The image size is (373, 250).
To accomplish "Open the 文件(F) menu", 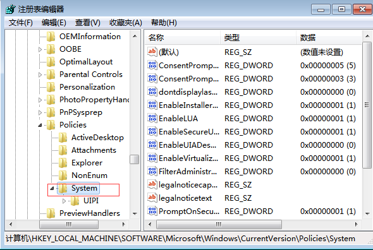I will pyautogui.click(x=21, y=23).
